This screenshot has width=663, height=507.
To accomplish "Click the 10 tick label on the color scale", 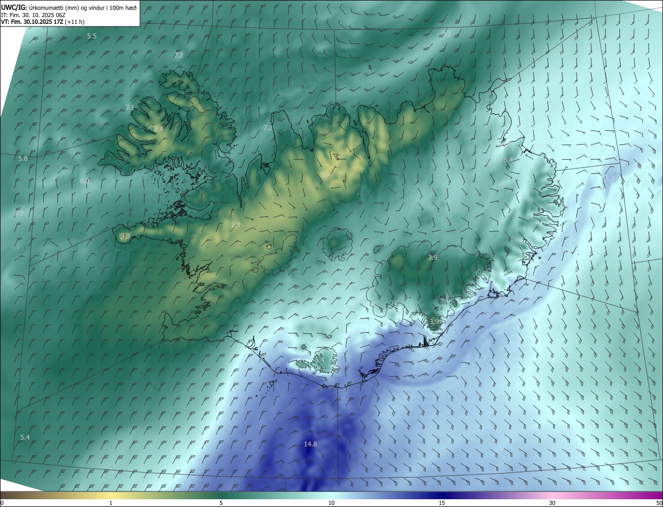I will coord(331,503).
